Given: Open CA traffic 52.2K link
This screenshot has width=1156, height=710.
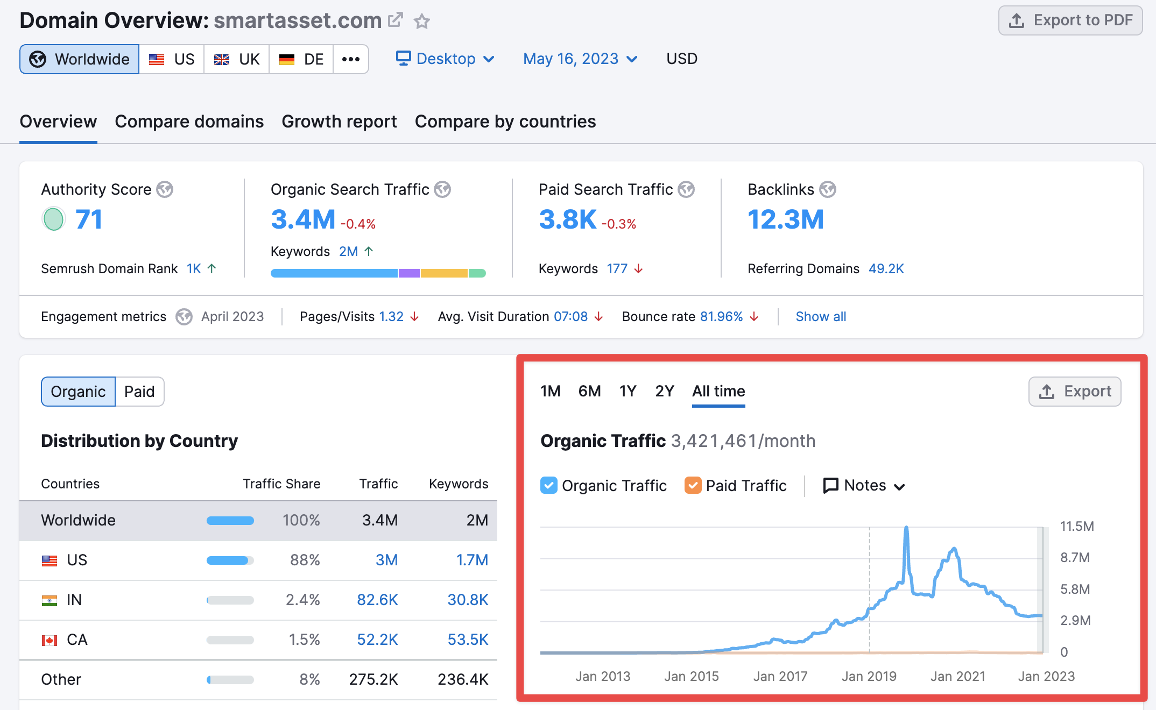Looking at the screenshot, I should (x=377, y=640).
